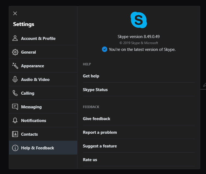This screenshot has width=206, height=174.
Task: Click the Contacts address book icon
Action: point(15,134)
